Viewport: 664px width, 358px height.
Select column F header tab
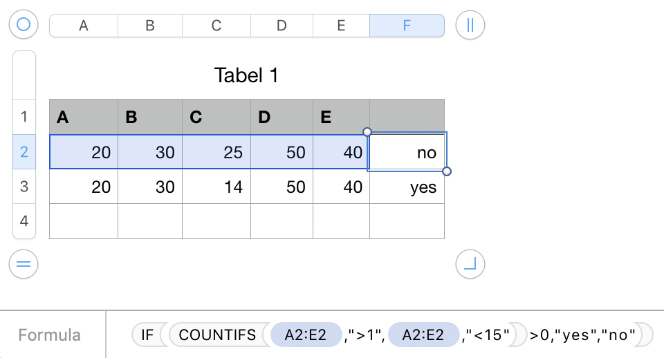(x=407, y=26)
